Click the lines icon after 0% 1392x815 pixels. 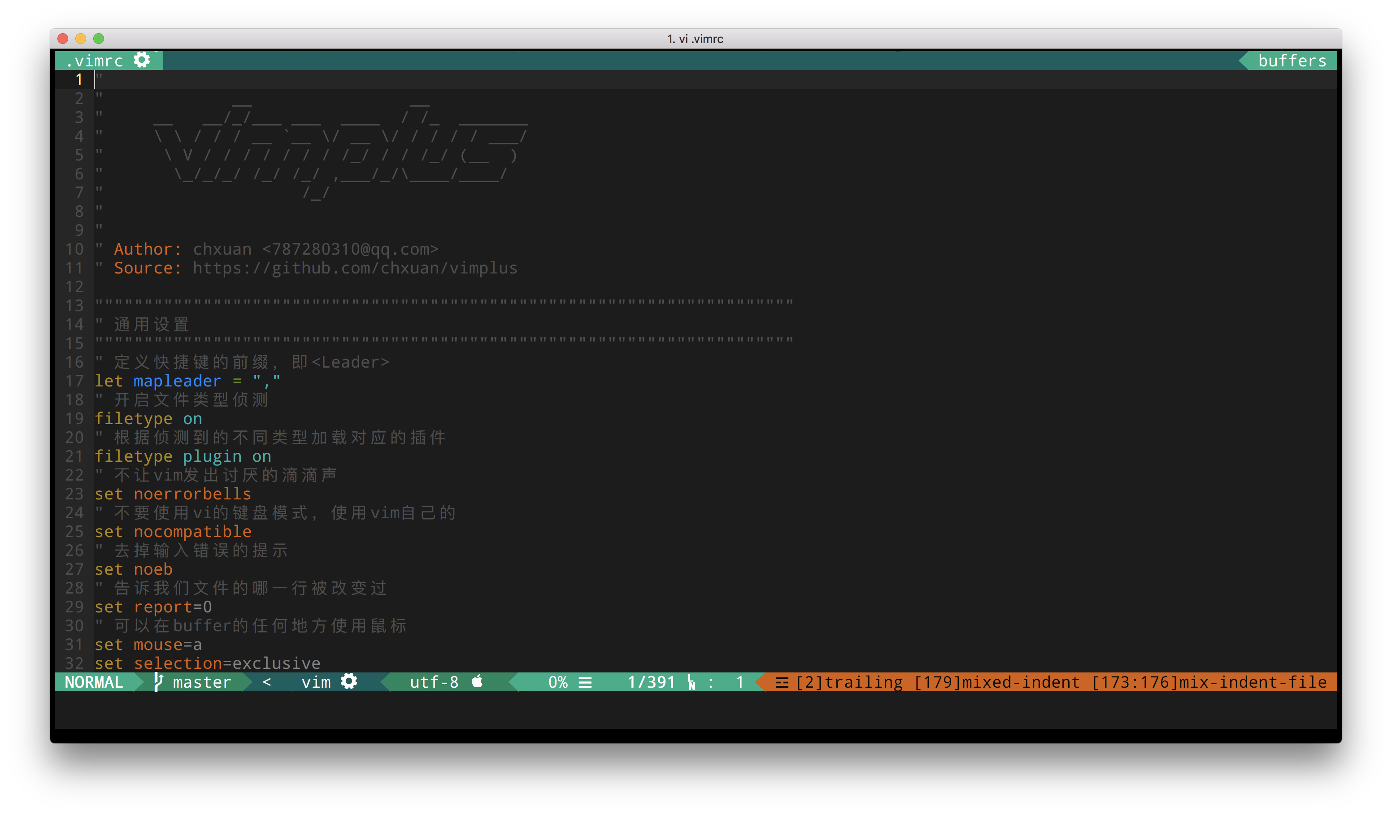click(586, 682)
